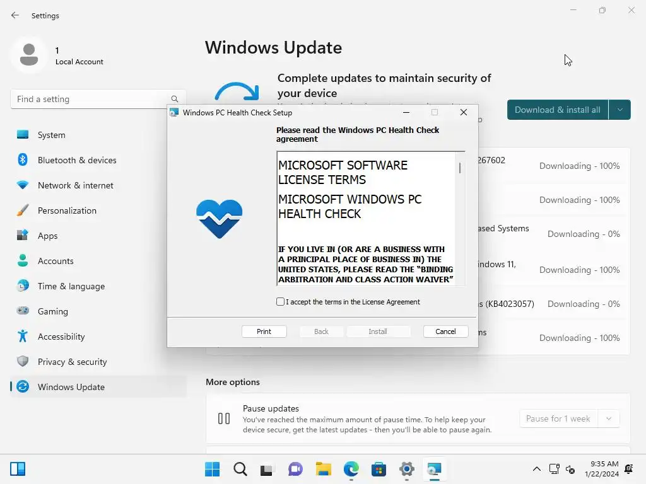Click the Pause updates pause icon

point(224,418)
